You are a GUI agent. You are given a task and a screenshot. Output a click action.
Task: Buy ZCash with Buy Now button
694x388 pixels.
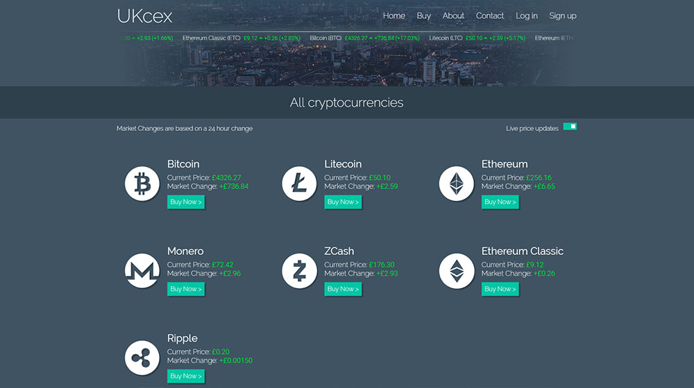343,289
